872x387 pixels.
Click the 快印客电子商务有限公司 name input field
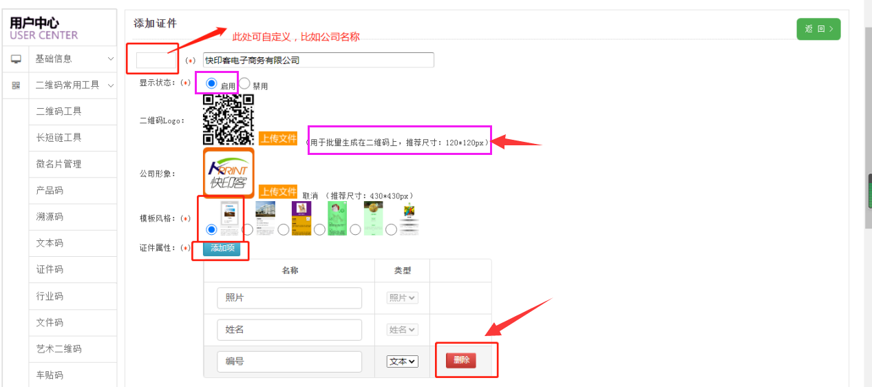[319, 60]
